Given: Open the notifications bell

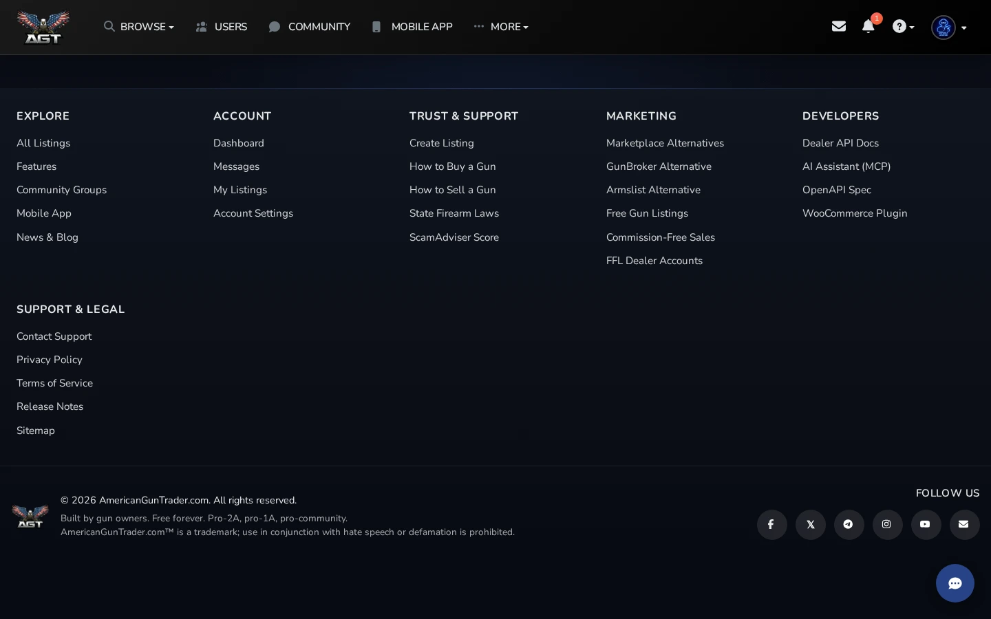Looking at the screenshot, I should pos(869,26).
